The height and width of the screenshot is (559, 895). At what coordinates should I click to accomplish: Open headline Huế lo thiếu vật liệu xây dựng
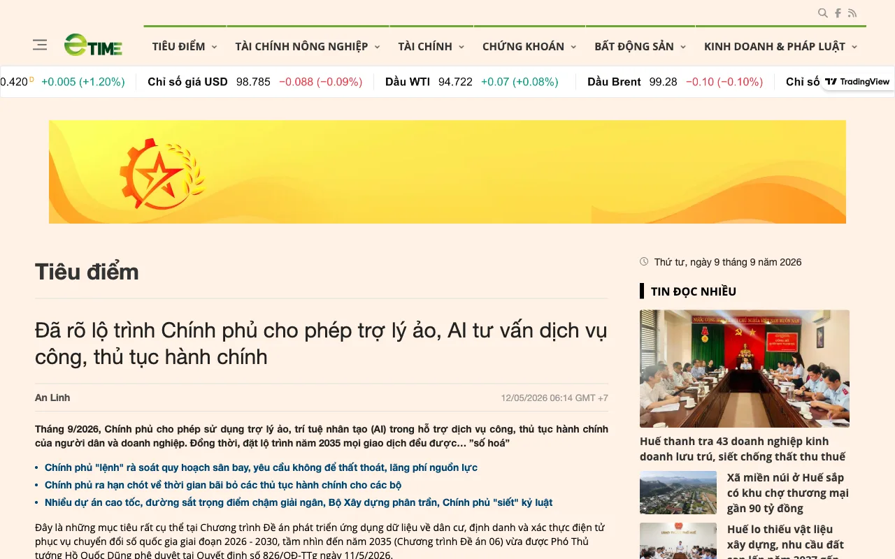tap(787, 541)
